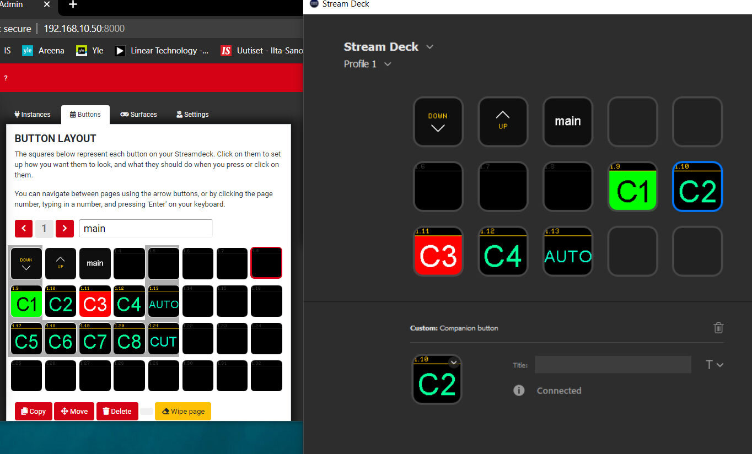Select the 'main' button in Companion grid
The image size is (752, 454).
click(95, 263)
